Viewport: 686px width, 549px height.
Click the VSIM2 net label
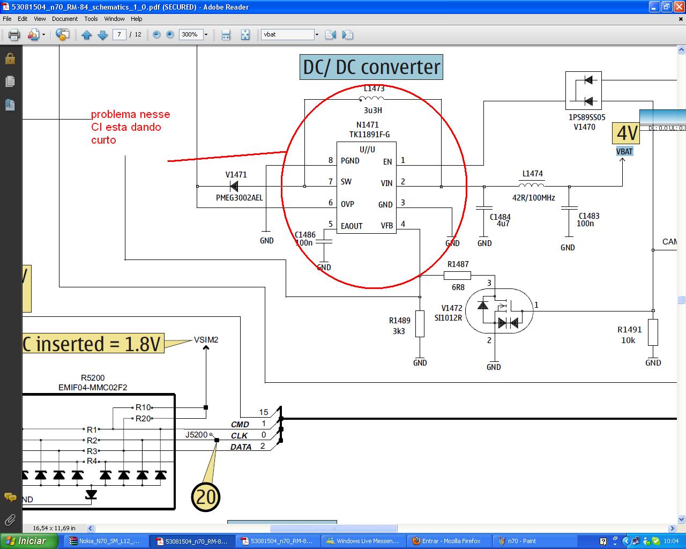coord(206,340)
